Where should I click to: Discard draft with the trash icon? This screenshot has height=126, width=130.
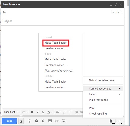click(x=111, y=121)
